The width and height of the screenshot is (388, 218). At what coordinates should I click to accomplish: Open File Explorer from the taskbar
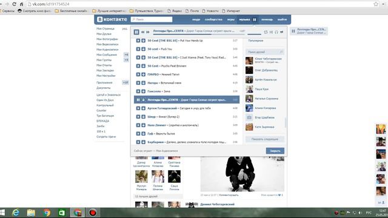(31, 213)
